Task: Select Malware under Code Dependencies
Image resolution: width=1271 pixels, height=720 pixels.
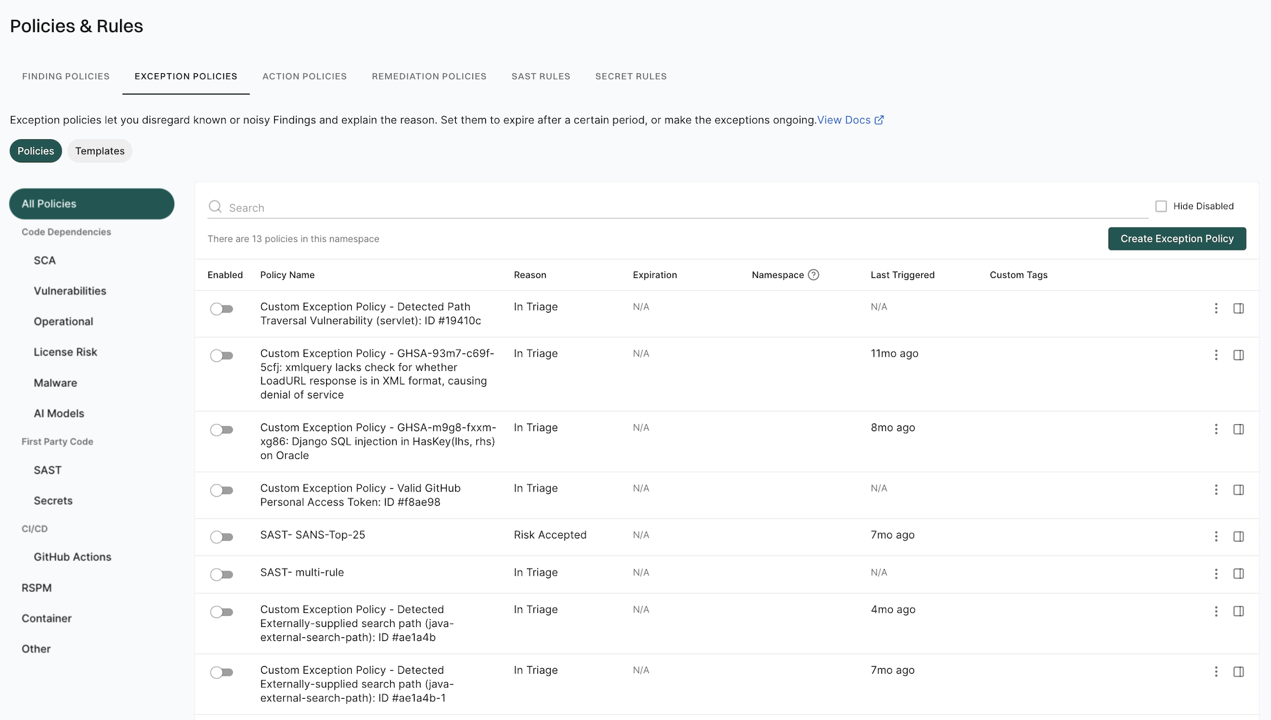Action: pyautogui.click(x=55, y=382)
